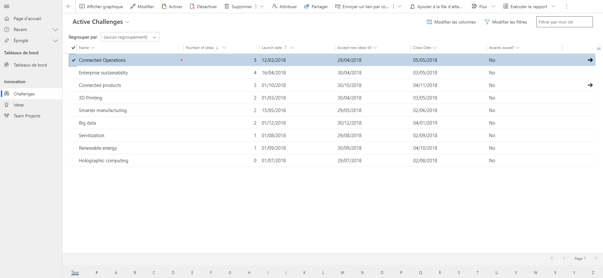Click the small save icon beside grid header
This screenshot has height=278, width=603.
tap(599, 49)
